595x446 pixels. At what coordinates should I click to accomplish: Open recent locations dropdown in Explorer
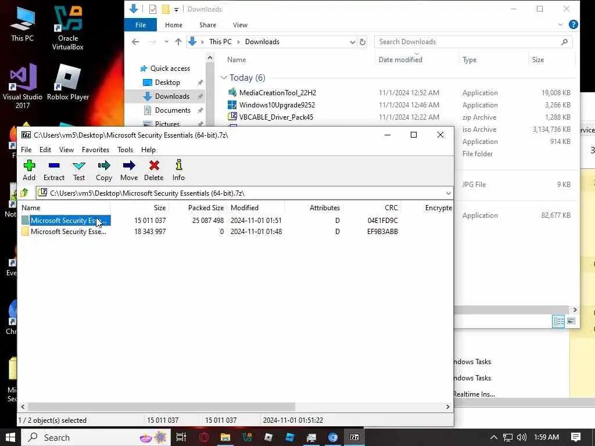(166, 42)
